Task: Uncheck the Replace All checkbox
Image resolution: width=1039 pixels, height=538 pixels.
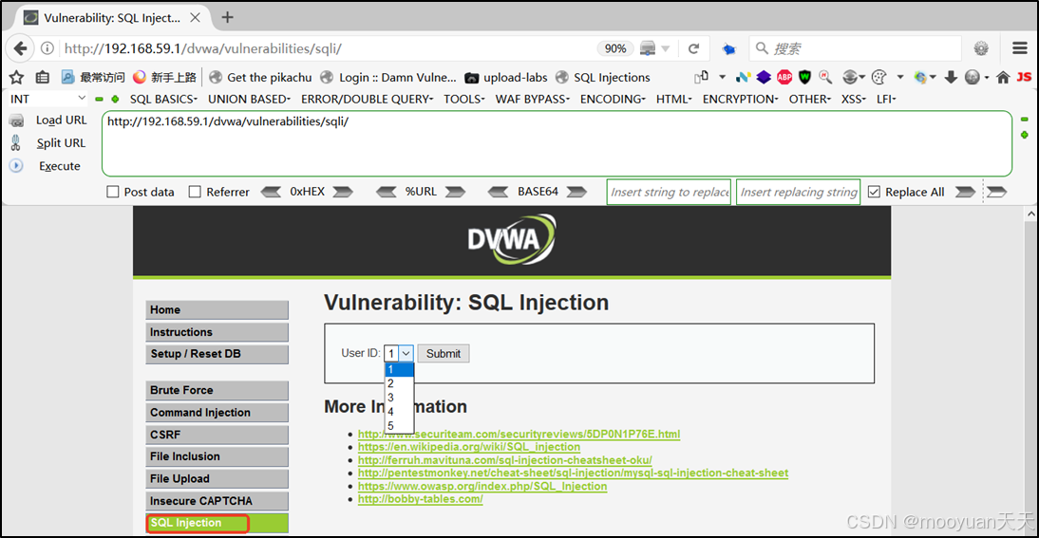Action: click(874, 192)
